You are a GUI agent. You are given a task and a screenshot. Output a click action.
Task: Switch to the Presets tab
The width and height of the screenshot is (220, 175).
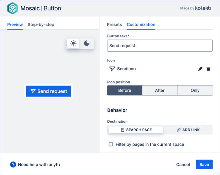[x=114, y=24]
